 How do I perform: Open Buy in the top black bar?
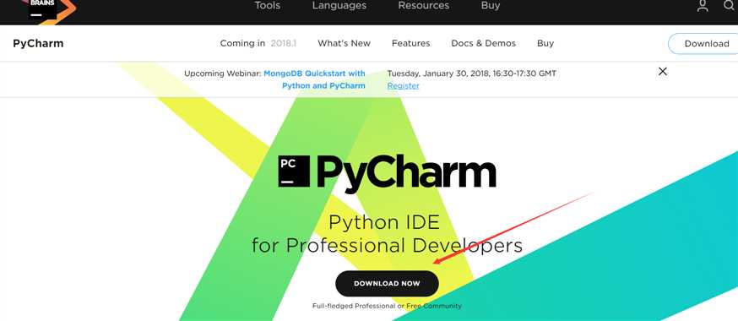coord(491,6)
